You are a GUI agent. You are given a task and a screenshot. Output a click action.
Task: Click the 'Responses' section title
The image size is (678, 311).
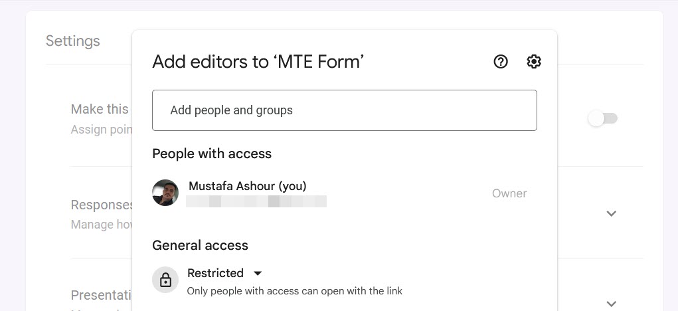100,205
